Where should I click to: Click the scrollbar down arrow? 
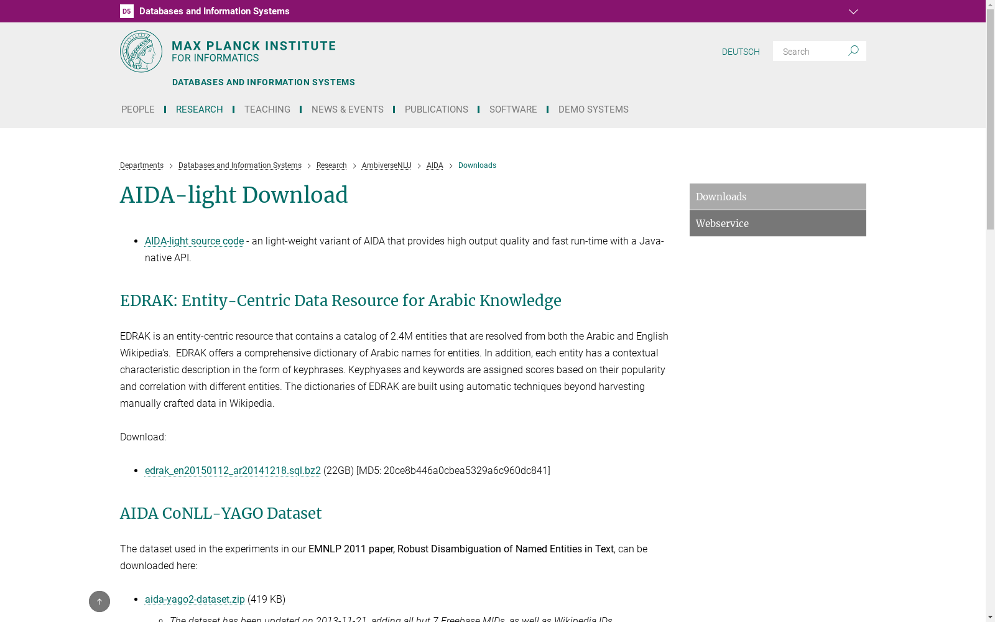click(990, 617)
